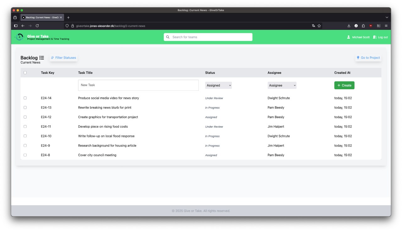The width and height of the screenshot is (402, 231).
Task: Open the Firefox hamburger menu
Action: (x=386, y=26)
